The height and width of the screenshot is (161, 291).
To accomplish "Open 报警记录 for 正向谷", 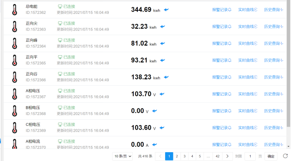I will coord(222,77).
